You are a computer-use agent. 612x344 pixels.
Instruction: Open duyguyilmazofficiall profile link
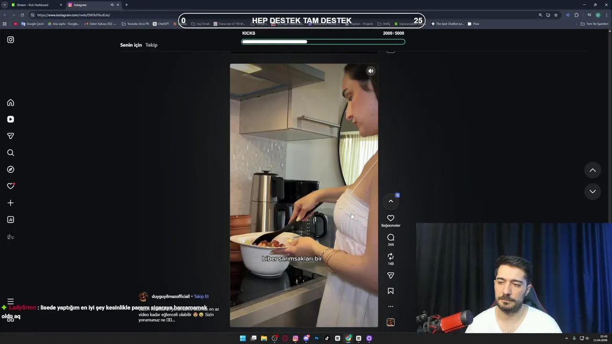(171, 297)
